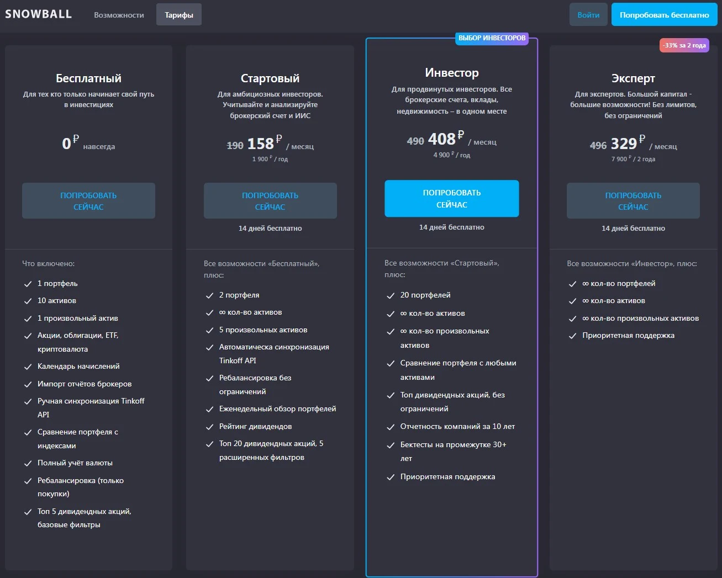
Task: Click the checkmark next to Полный учёт валюты
Action: pos(28,463)
